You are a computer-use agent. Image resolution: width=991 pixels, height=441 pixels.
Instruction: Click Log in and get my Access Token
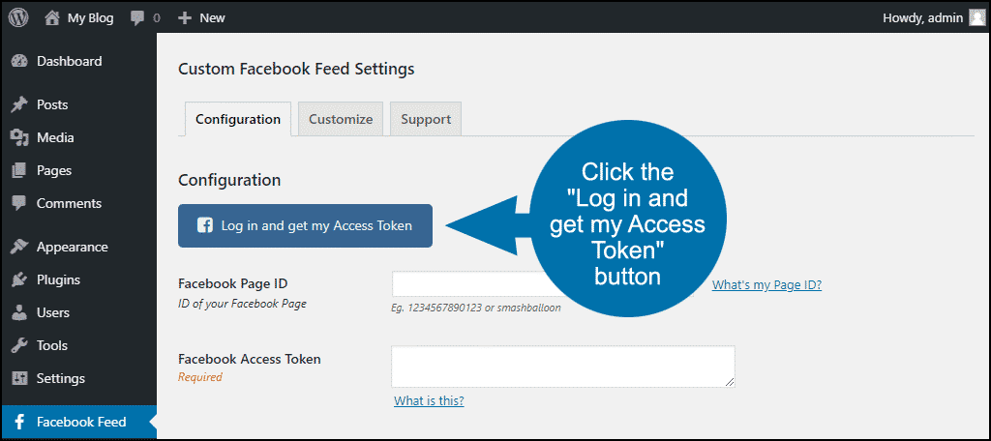[x=305, y=225]
